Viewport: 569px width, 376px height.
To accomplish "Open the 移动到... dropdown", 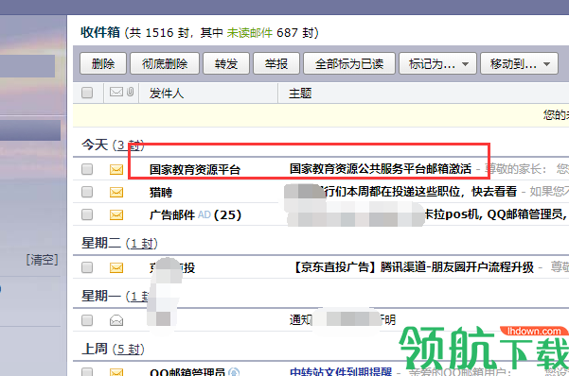I will pos(519,63).
